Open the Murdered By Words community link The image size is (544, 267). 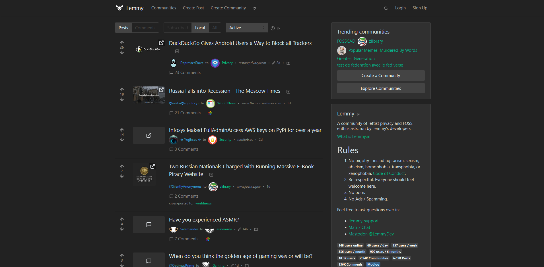coord(398,50)
